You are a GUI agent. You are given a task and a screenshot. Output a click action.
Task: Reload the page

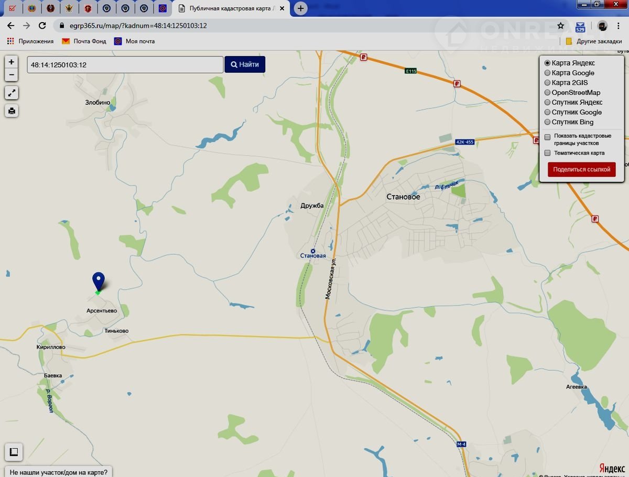click(x=42, y=26)
